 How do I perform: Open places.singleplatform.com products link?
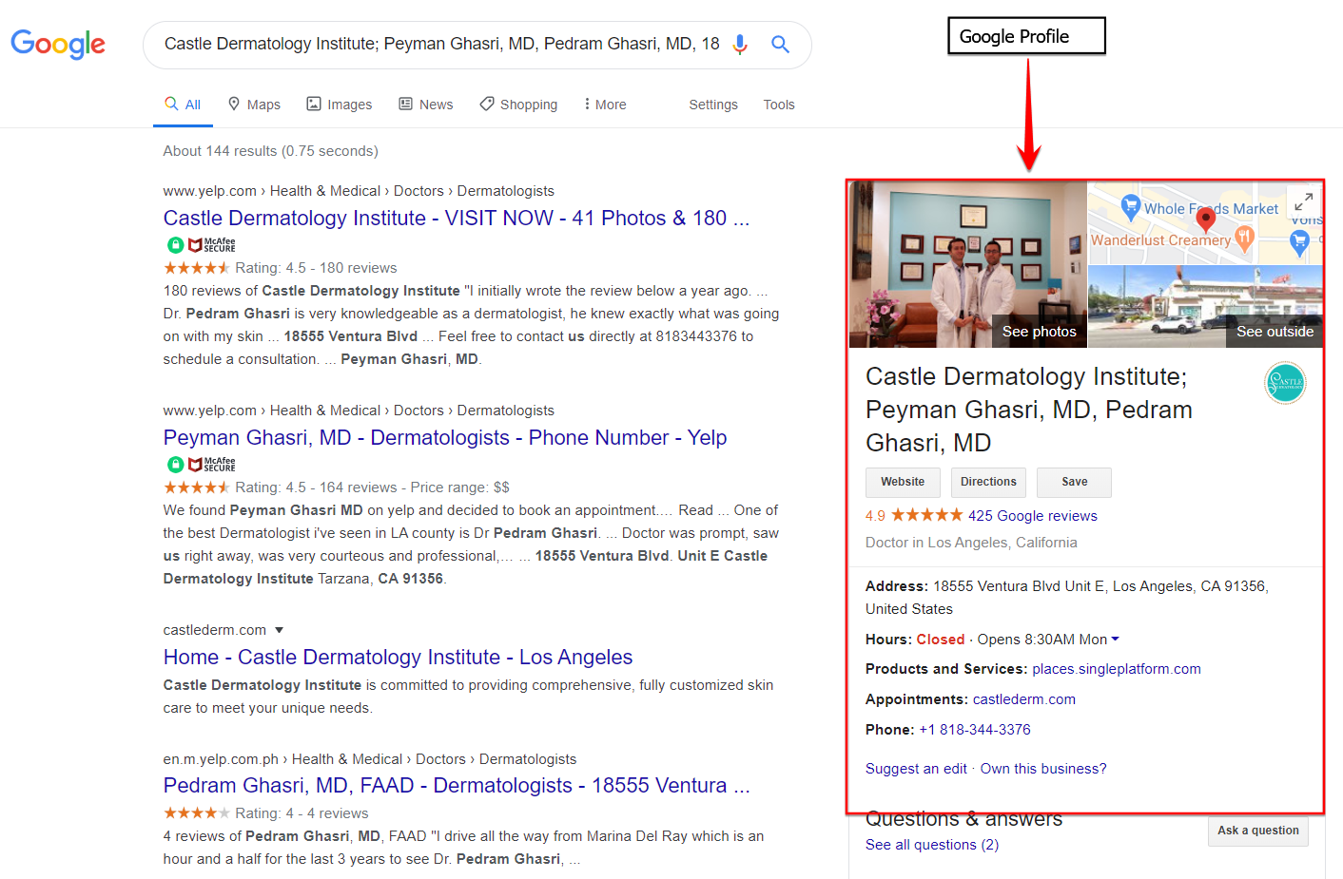click(1117, 669)
